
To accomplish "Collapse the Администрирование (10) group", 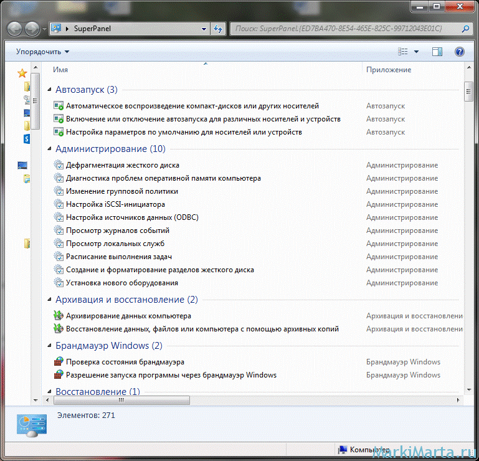I will (49, 149).
